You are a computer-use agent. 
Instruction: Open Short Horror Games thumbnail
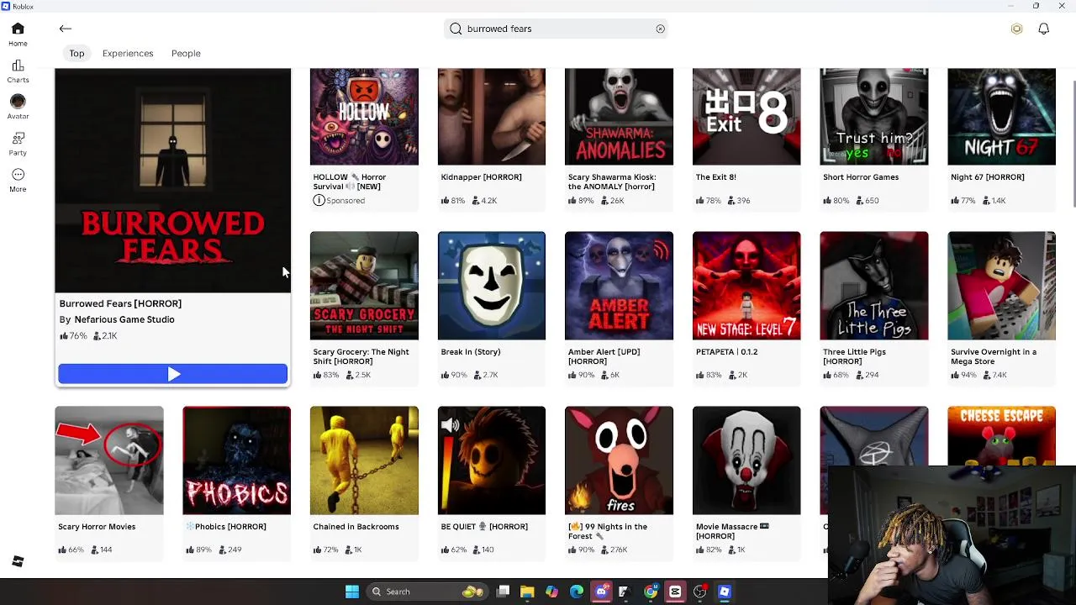click(874, 117)
